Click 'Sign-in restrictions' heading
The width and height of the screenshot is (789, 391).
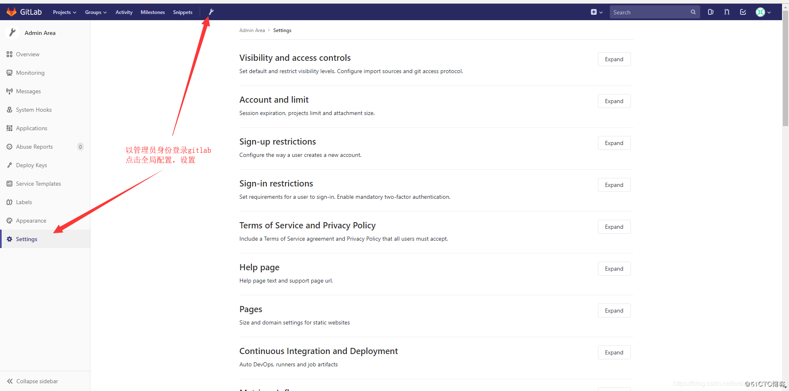tap(276, 184)
